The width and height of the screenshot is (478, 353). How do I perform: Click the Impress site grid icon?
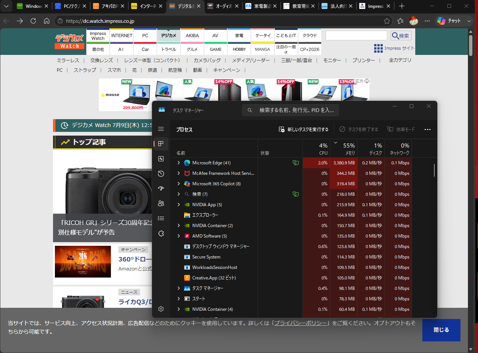tap(378, 48)
